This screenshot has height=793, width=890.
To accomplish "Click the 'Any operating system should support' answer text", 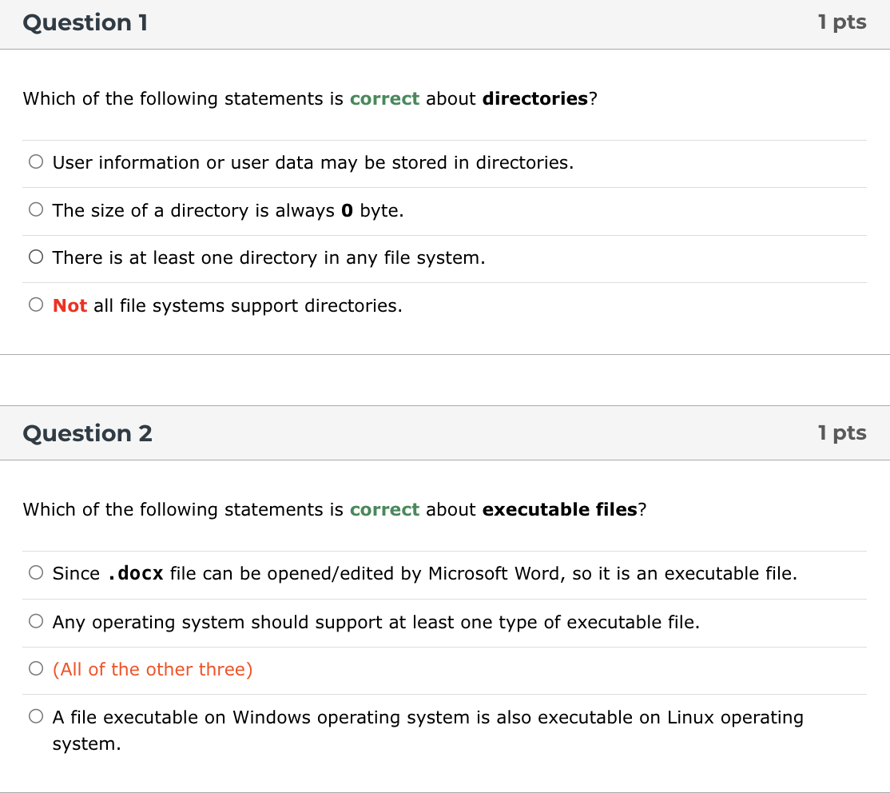I will pos(375,623).
